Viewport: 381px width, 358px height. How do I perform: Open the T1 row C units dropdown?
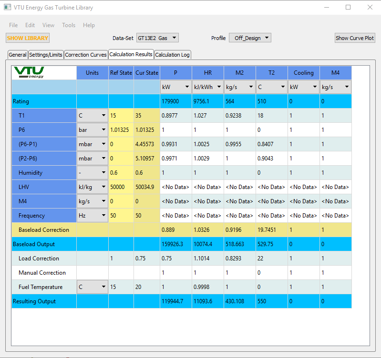pyautogui.click(x=93, y=116)
